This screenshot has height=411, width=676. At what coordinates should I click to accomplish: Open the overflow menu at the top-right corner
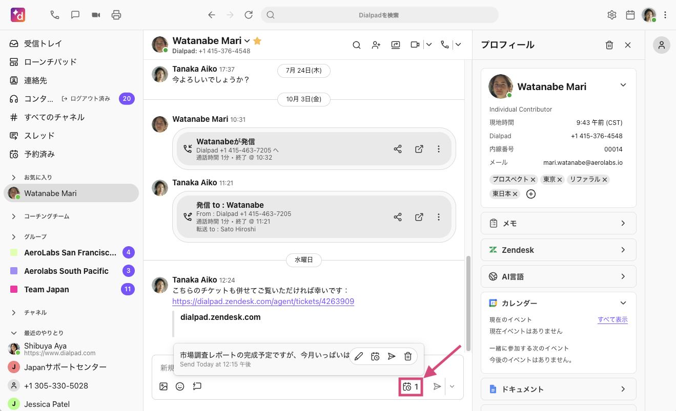coord(665,15)
